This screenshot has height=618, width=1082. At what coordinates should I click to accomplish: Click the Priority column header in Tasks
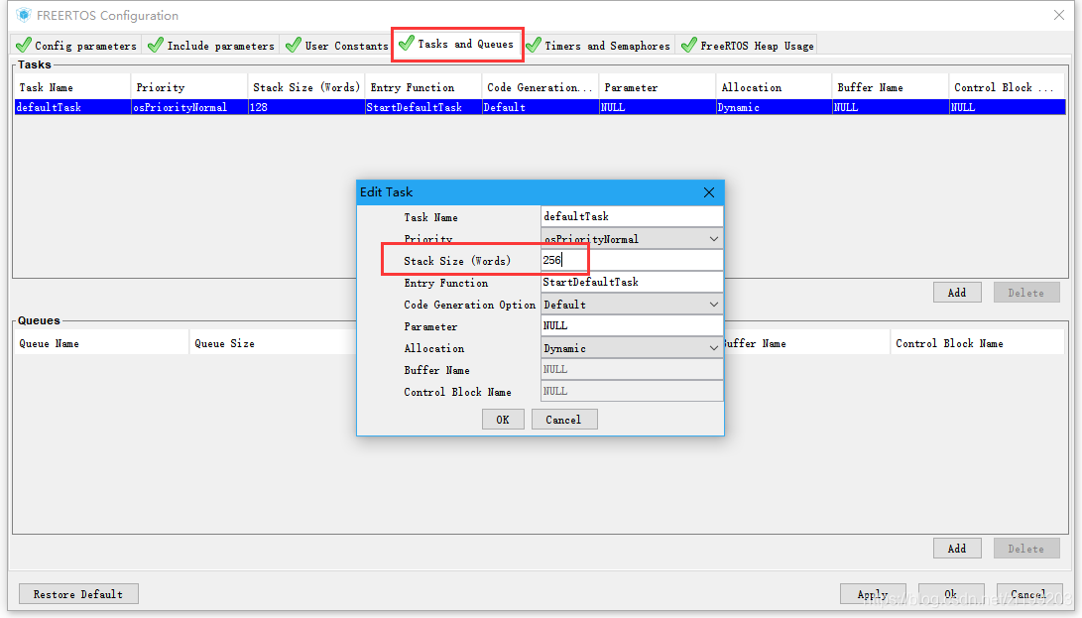point(189,87)
